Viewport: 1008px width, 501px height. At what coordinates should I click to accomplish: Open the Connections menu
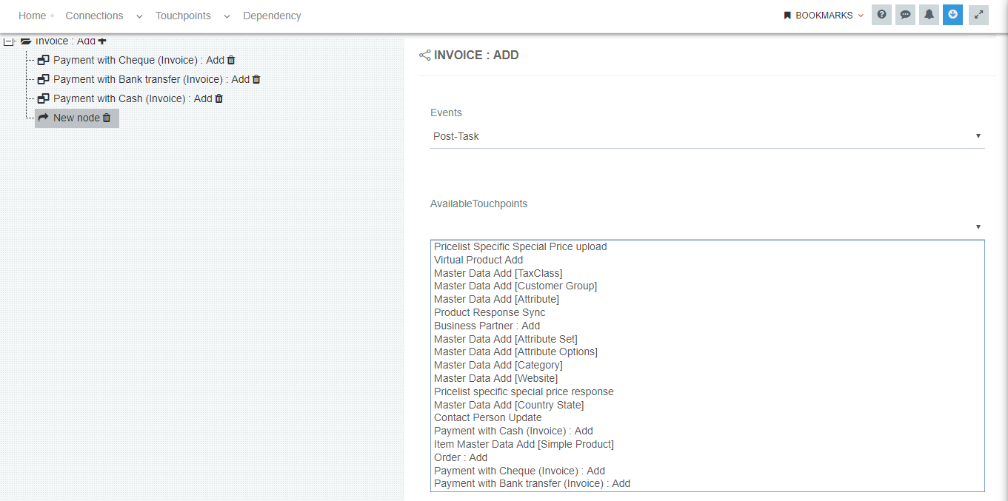click(x=94, y=16)
